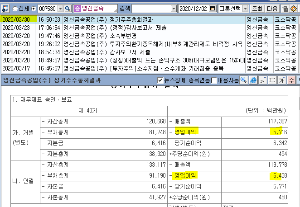Click the increase font size 가 icon
Image resolution: width=300 pixels, height=207 pixels.
[x=282, y=80]
